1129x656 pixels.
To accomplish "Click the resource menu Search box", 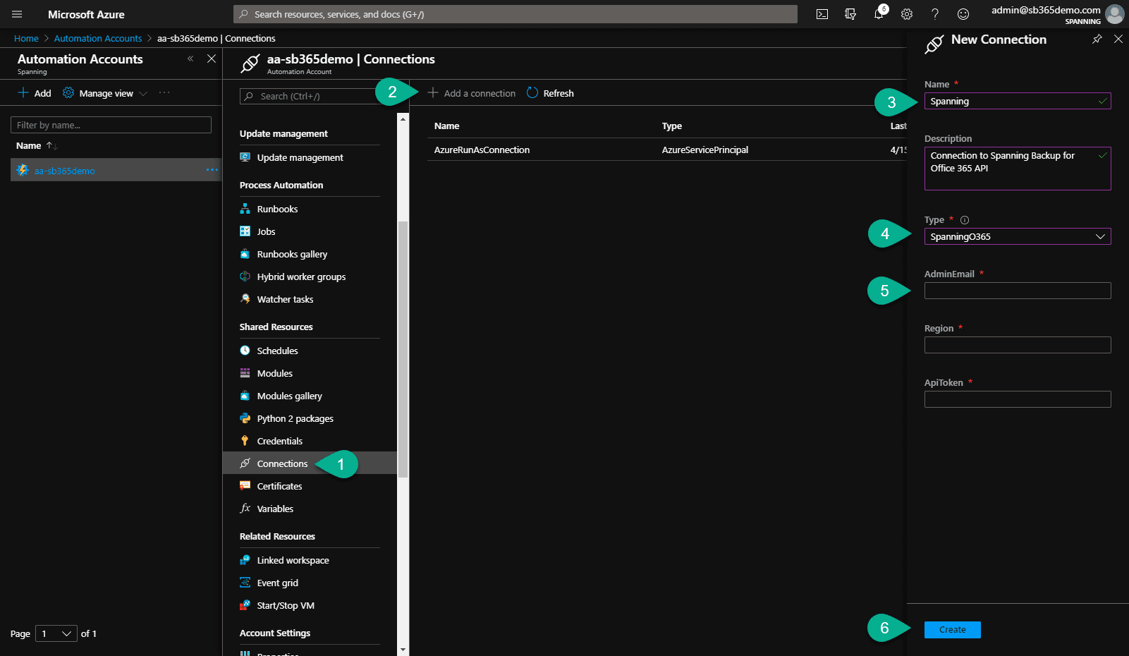I will pos(310,96).
